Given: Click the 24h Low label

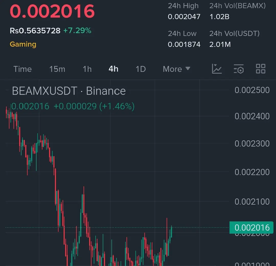Looking at the screenshot, I should tap(182, 34).
